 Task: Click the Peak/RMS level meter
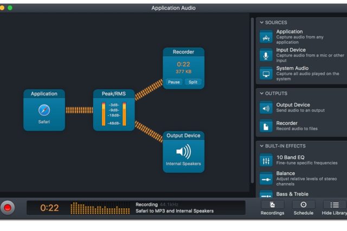114,113
